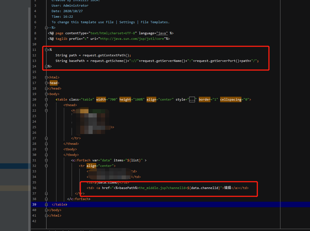Image resolution: width=310 pixels, height=231 pixels.
Task: Click the "Settings" word in the comment
Action: point(127,22)
